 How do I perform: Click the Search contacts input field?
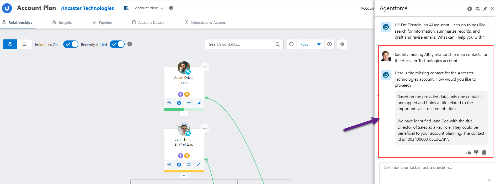coord(244,44)
